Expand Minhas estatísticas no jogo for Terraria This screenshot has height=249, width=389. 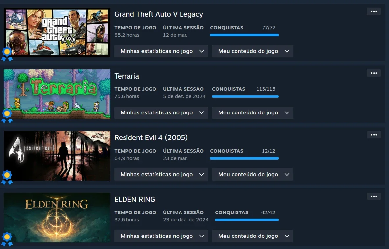(x=161, y=113)
